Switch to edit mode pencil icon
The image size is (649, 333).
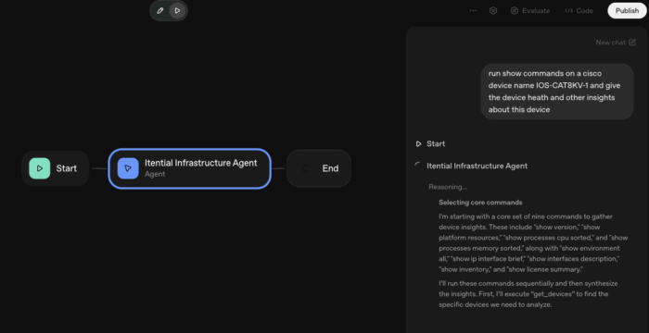pos(160,11)
